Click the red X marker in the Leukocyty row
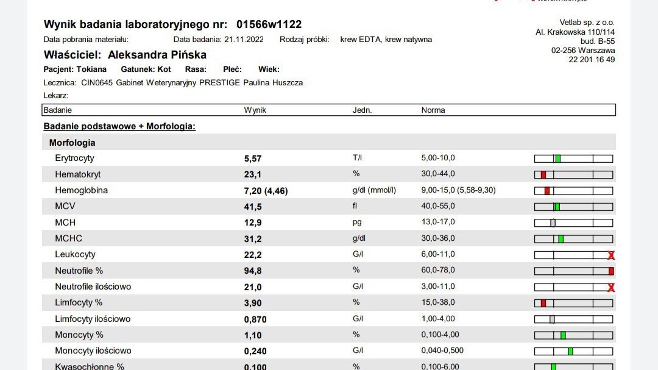This screenshot has height=370, width=658. [x=610, y=255]
